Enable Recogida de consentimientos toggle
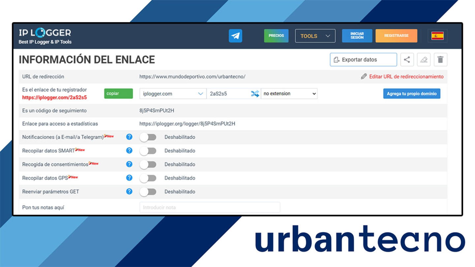Image resolution: width=475 pixels, height=267 pixels. click(148, 164)
